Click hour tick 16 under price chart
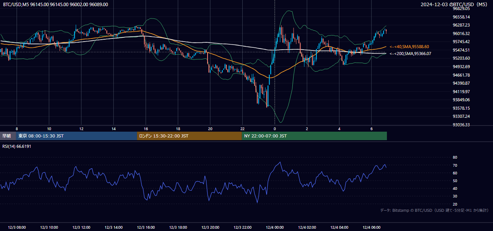493x231 pixels. pos(146,129)
